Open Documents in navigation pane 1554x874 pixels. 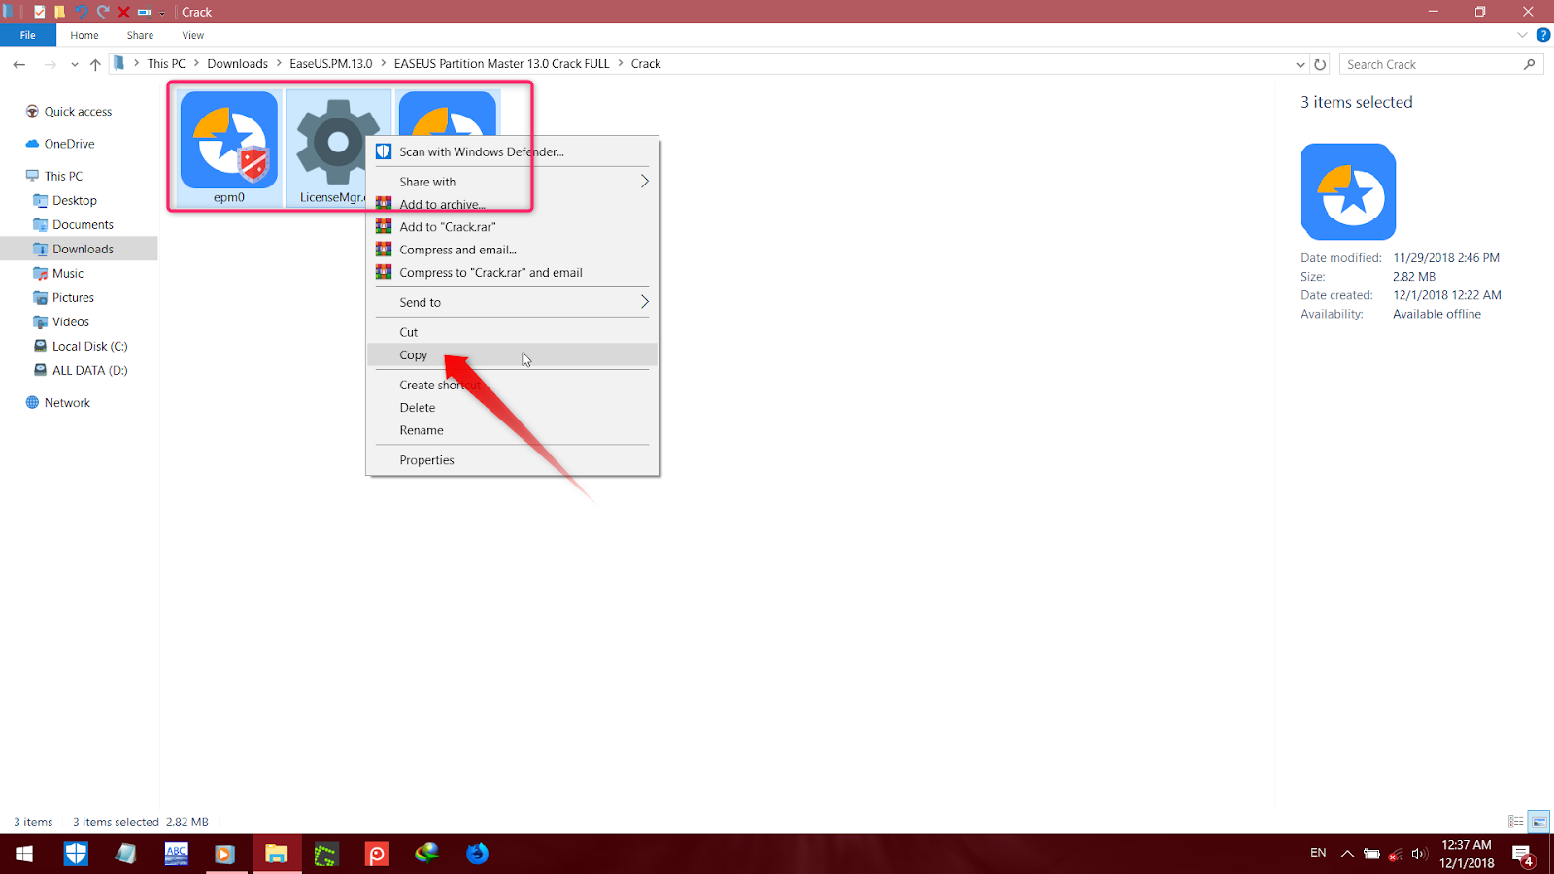click(x=83, y=224)
